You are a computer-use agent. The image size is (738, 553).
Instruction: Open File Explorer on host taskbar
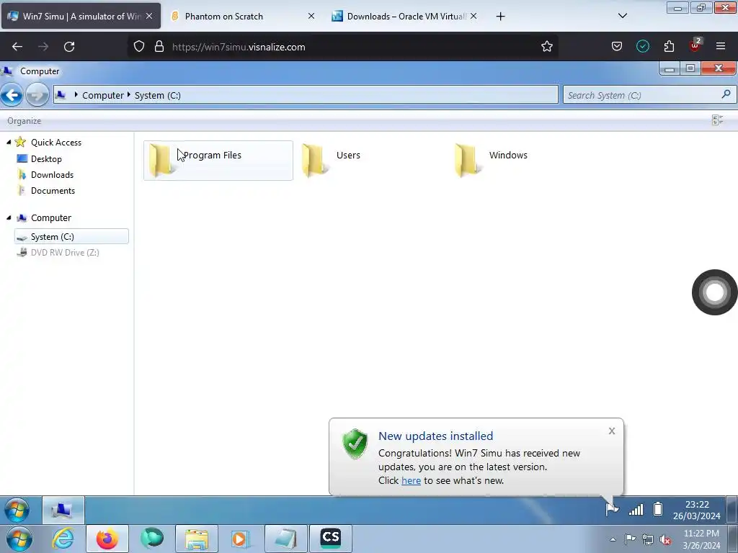coord(197,539)
